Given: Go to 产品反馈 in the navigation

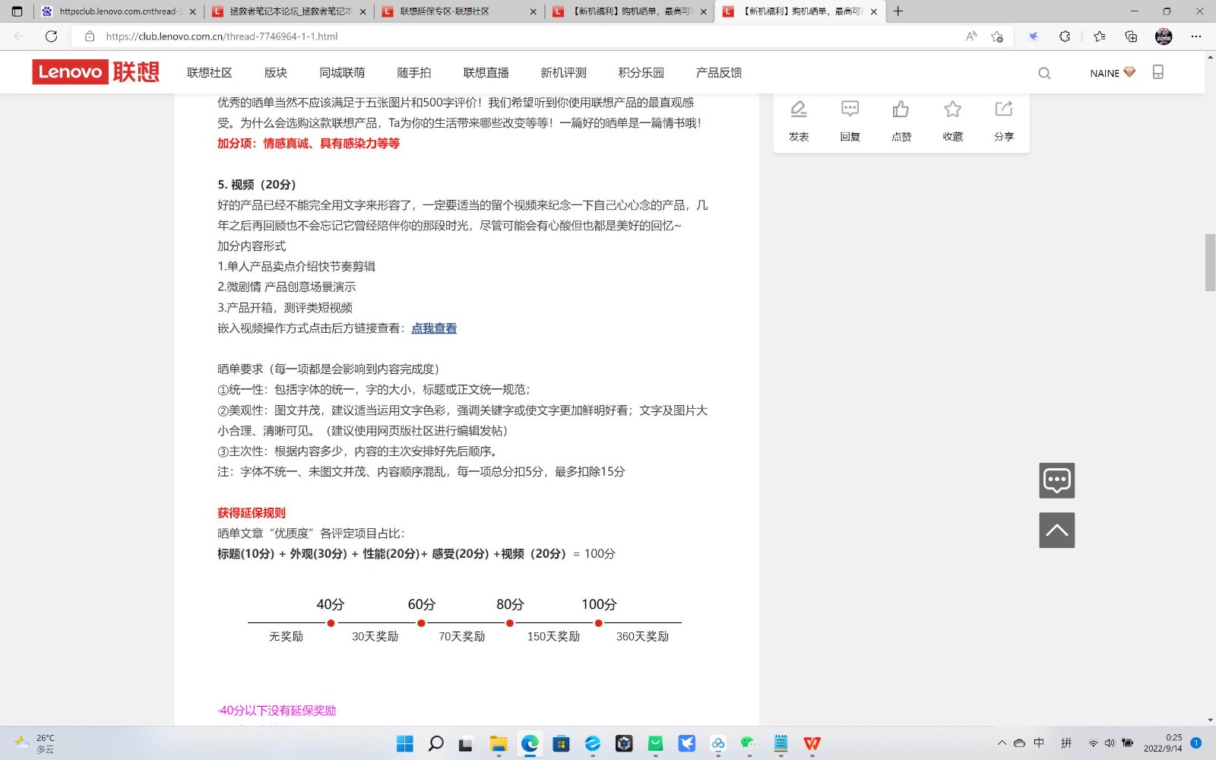Looking at the screenshot, I should coord(719,73).
